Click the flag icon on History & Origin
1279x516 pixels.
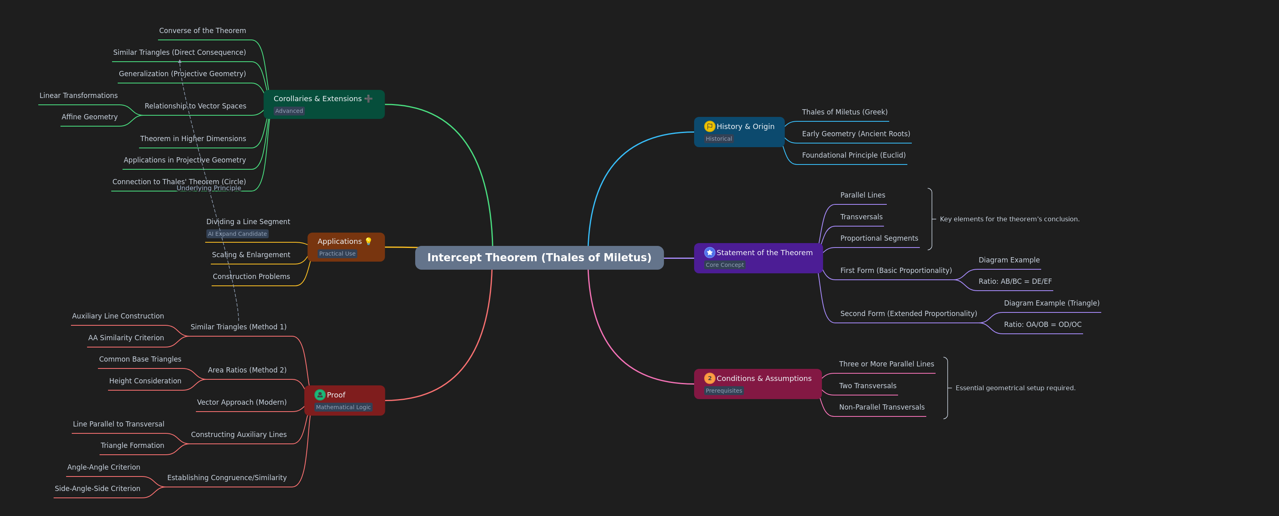tap(709, 126)
